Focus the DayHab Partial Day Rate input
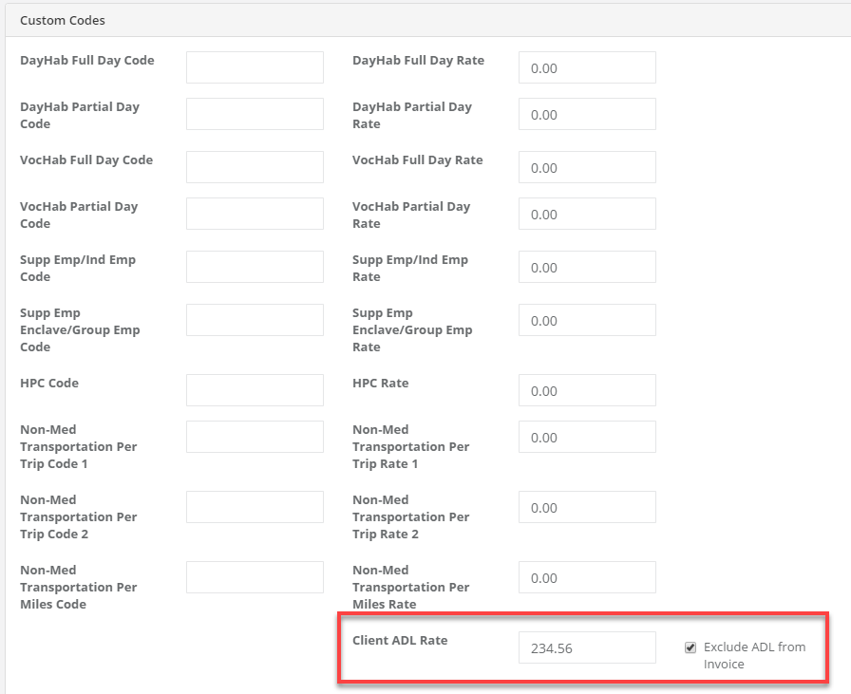This screenshot has width=851, height=694. (x=587, y=114)
